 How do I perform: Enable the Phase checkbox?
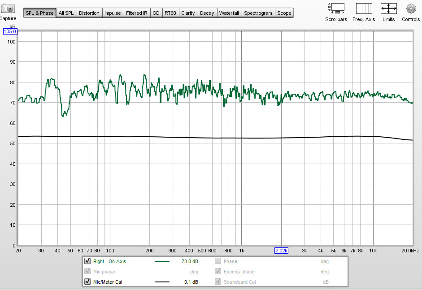pos(218,261)
